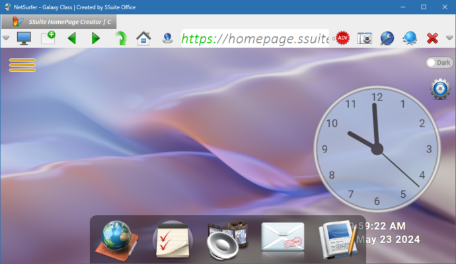
Task: Minimize the NetSurfer window
Action: 402,7
